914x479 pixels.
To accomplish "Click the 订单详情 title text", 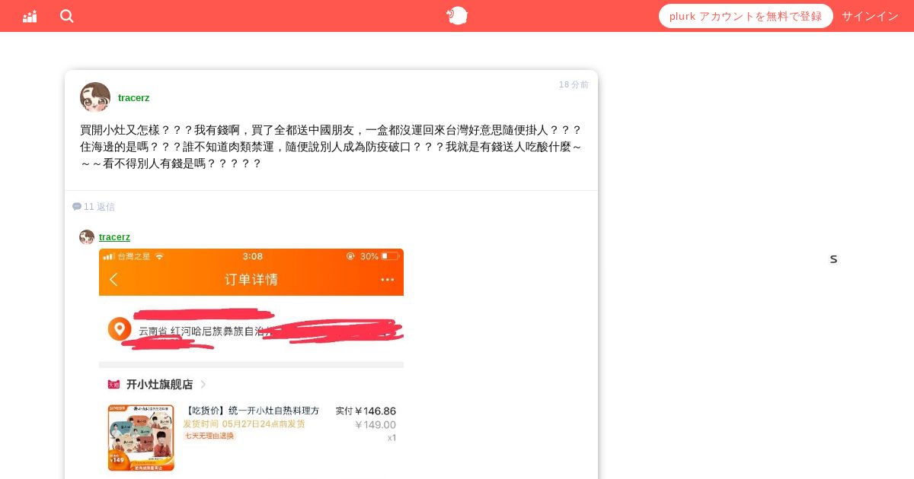I will (251, 279).
